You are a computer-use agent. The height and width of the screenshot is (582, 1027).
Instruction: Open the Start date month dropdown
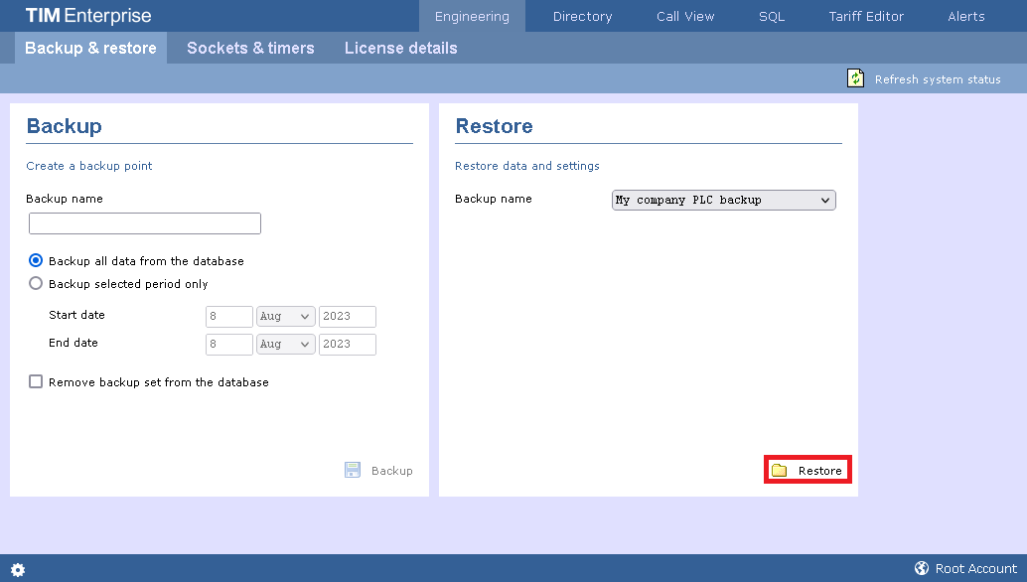coord(285,317)
